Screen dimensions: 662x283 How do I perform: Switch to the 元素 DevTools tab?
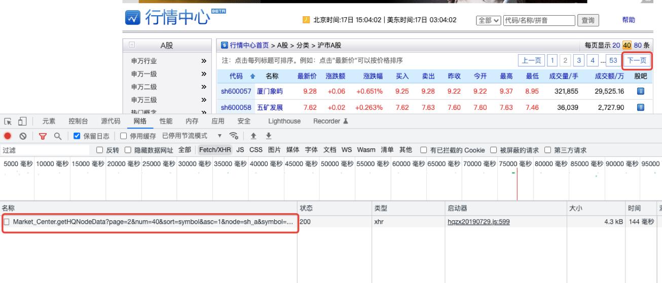pos(49,121)
